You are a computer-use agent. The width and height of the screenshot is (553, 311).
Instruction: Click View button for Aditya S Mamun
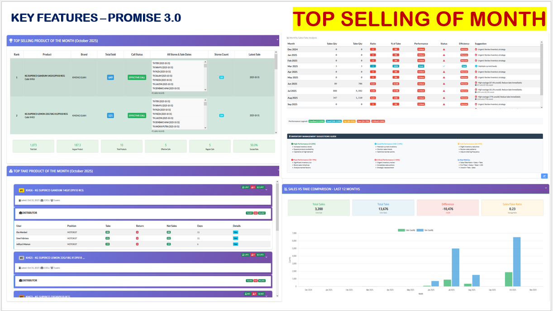click(x=235, y=244)
